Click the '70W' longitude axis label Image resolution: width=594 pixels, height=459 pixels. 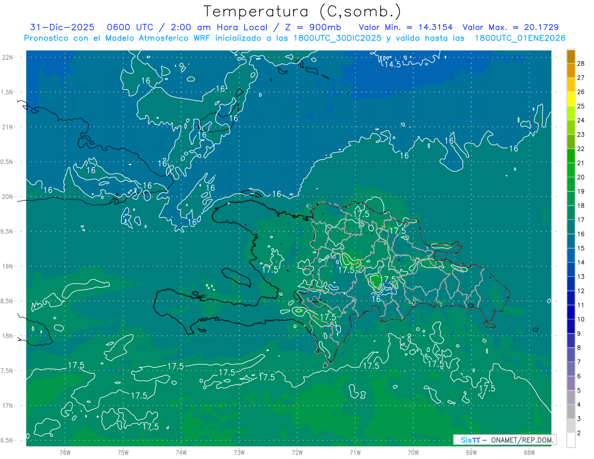click(413, 453)
